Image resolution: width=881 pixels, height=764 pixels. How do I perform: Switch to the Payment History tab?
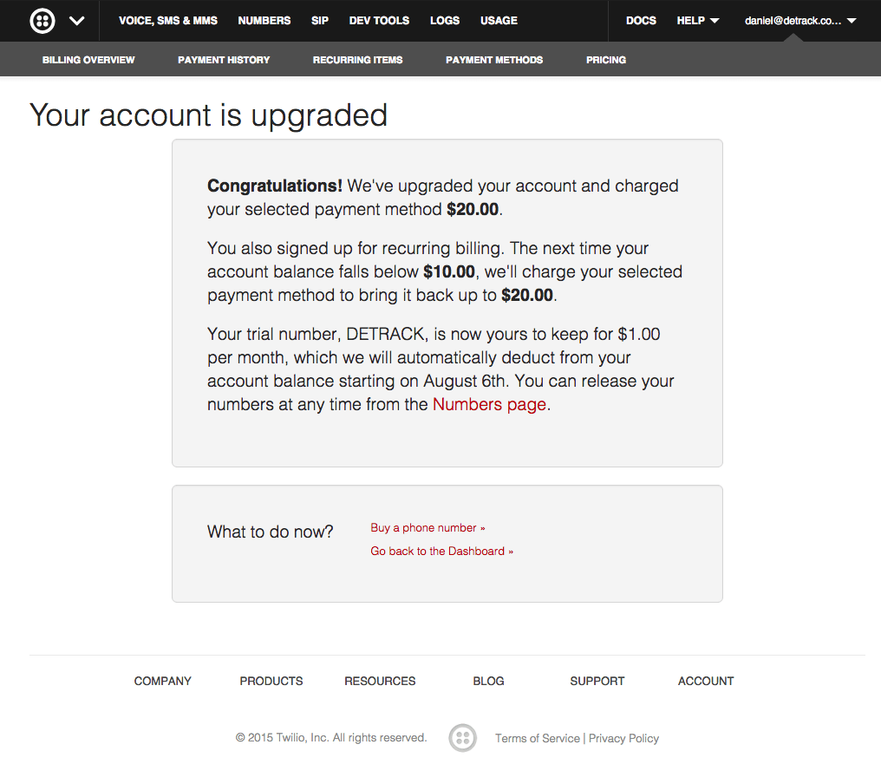224,60
